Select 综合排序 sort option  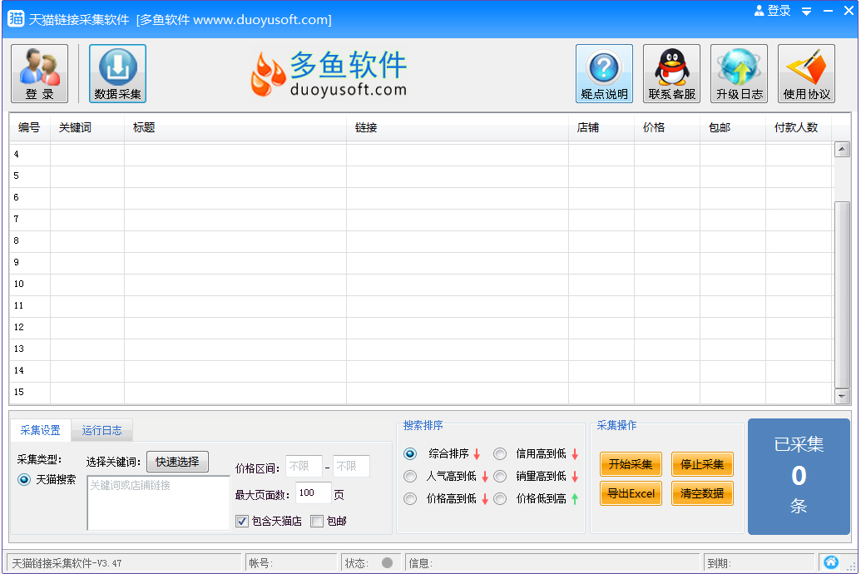tap(409, 453)
